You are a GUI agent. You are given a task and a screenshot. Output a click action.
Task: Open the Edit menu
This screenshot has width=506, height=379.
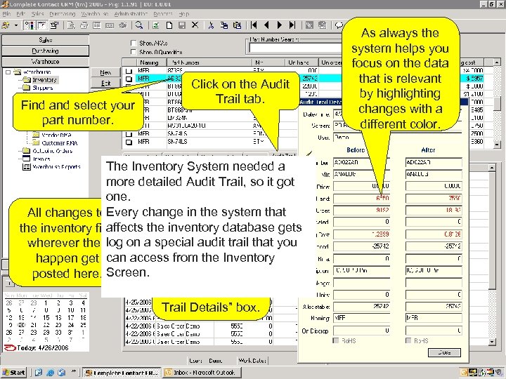20,14
